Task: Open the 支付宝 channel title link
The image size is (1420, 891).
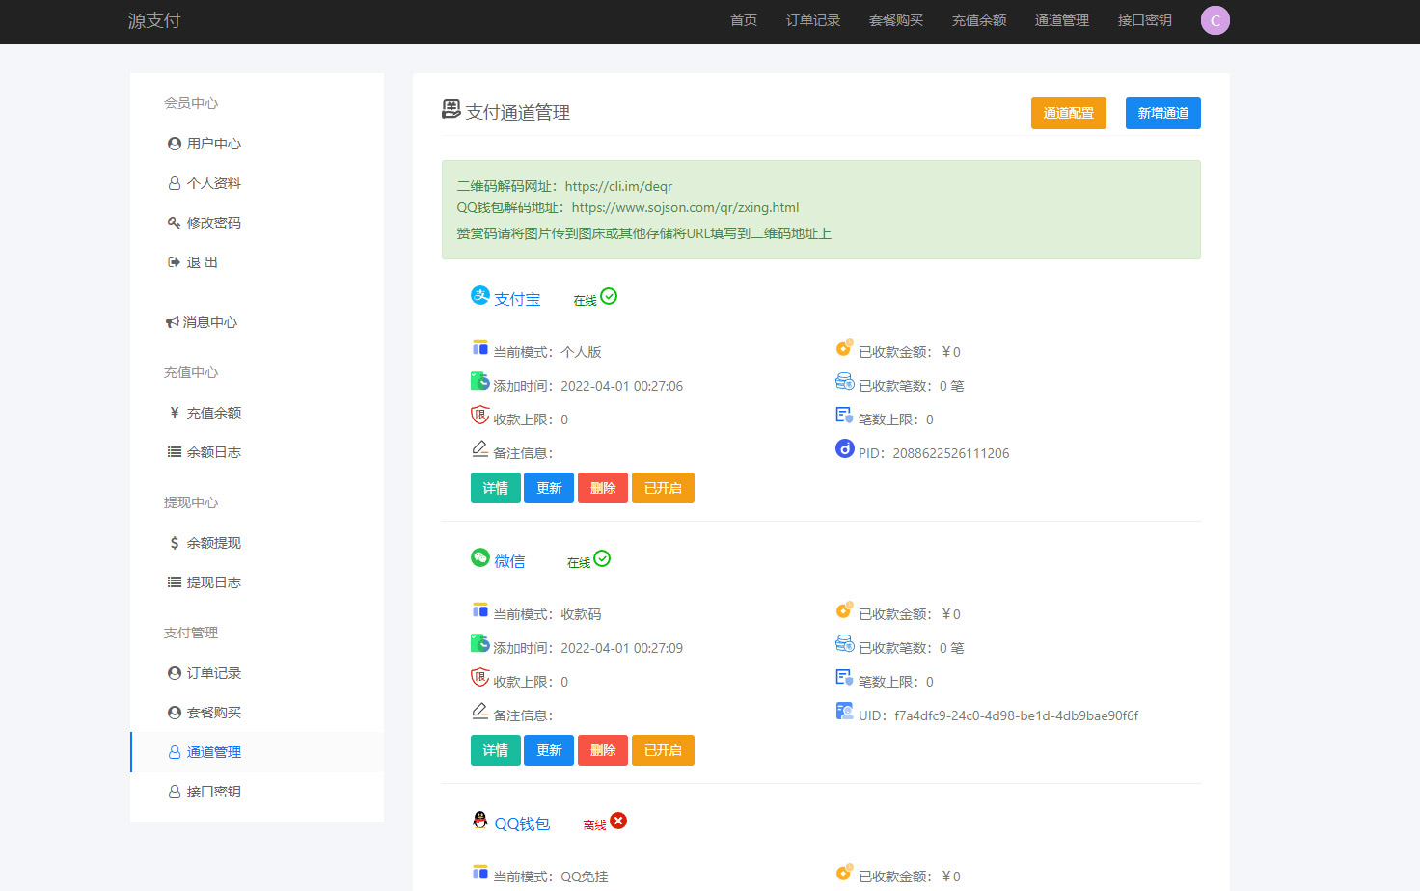Action: (517, 300)
